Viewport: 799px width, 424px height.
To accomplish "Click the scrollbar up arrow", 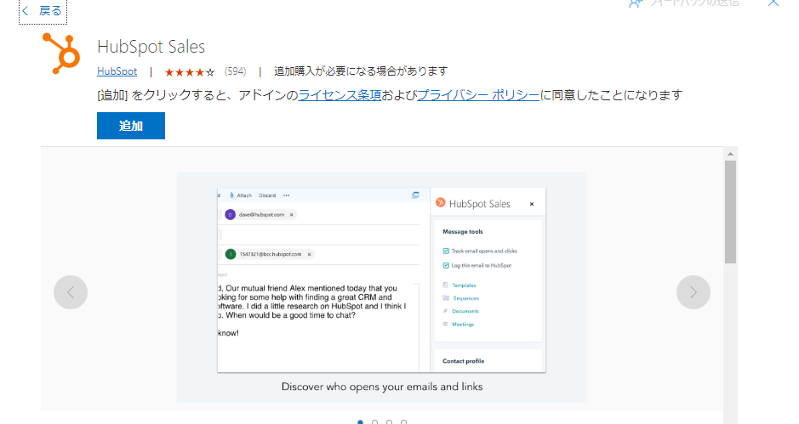I will tap(730, 154).
